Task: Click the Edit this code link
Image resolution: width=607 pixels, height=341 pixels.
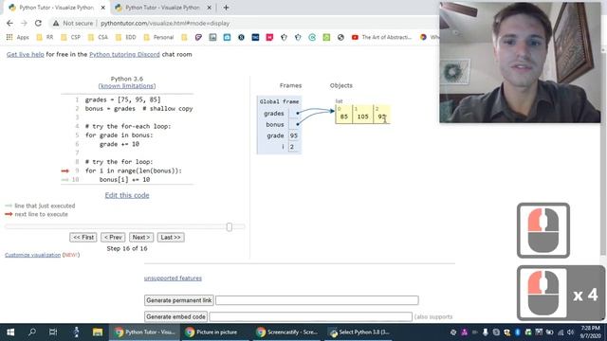Action: tap(127, 195)
